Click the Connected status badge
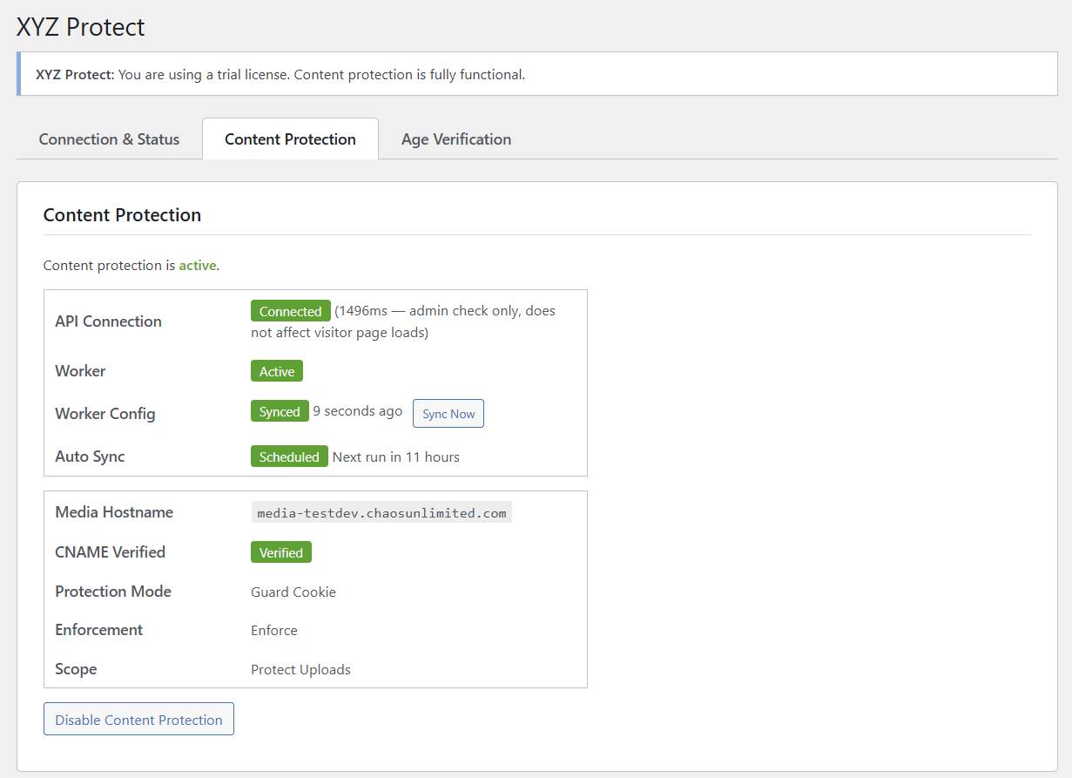 coord(290,310)
